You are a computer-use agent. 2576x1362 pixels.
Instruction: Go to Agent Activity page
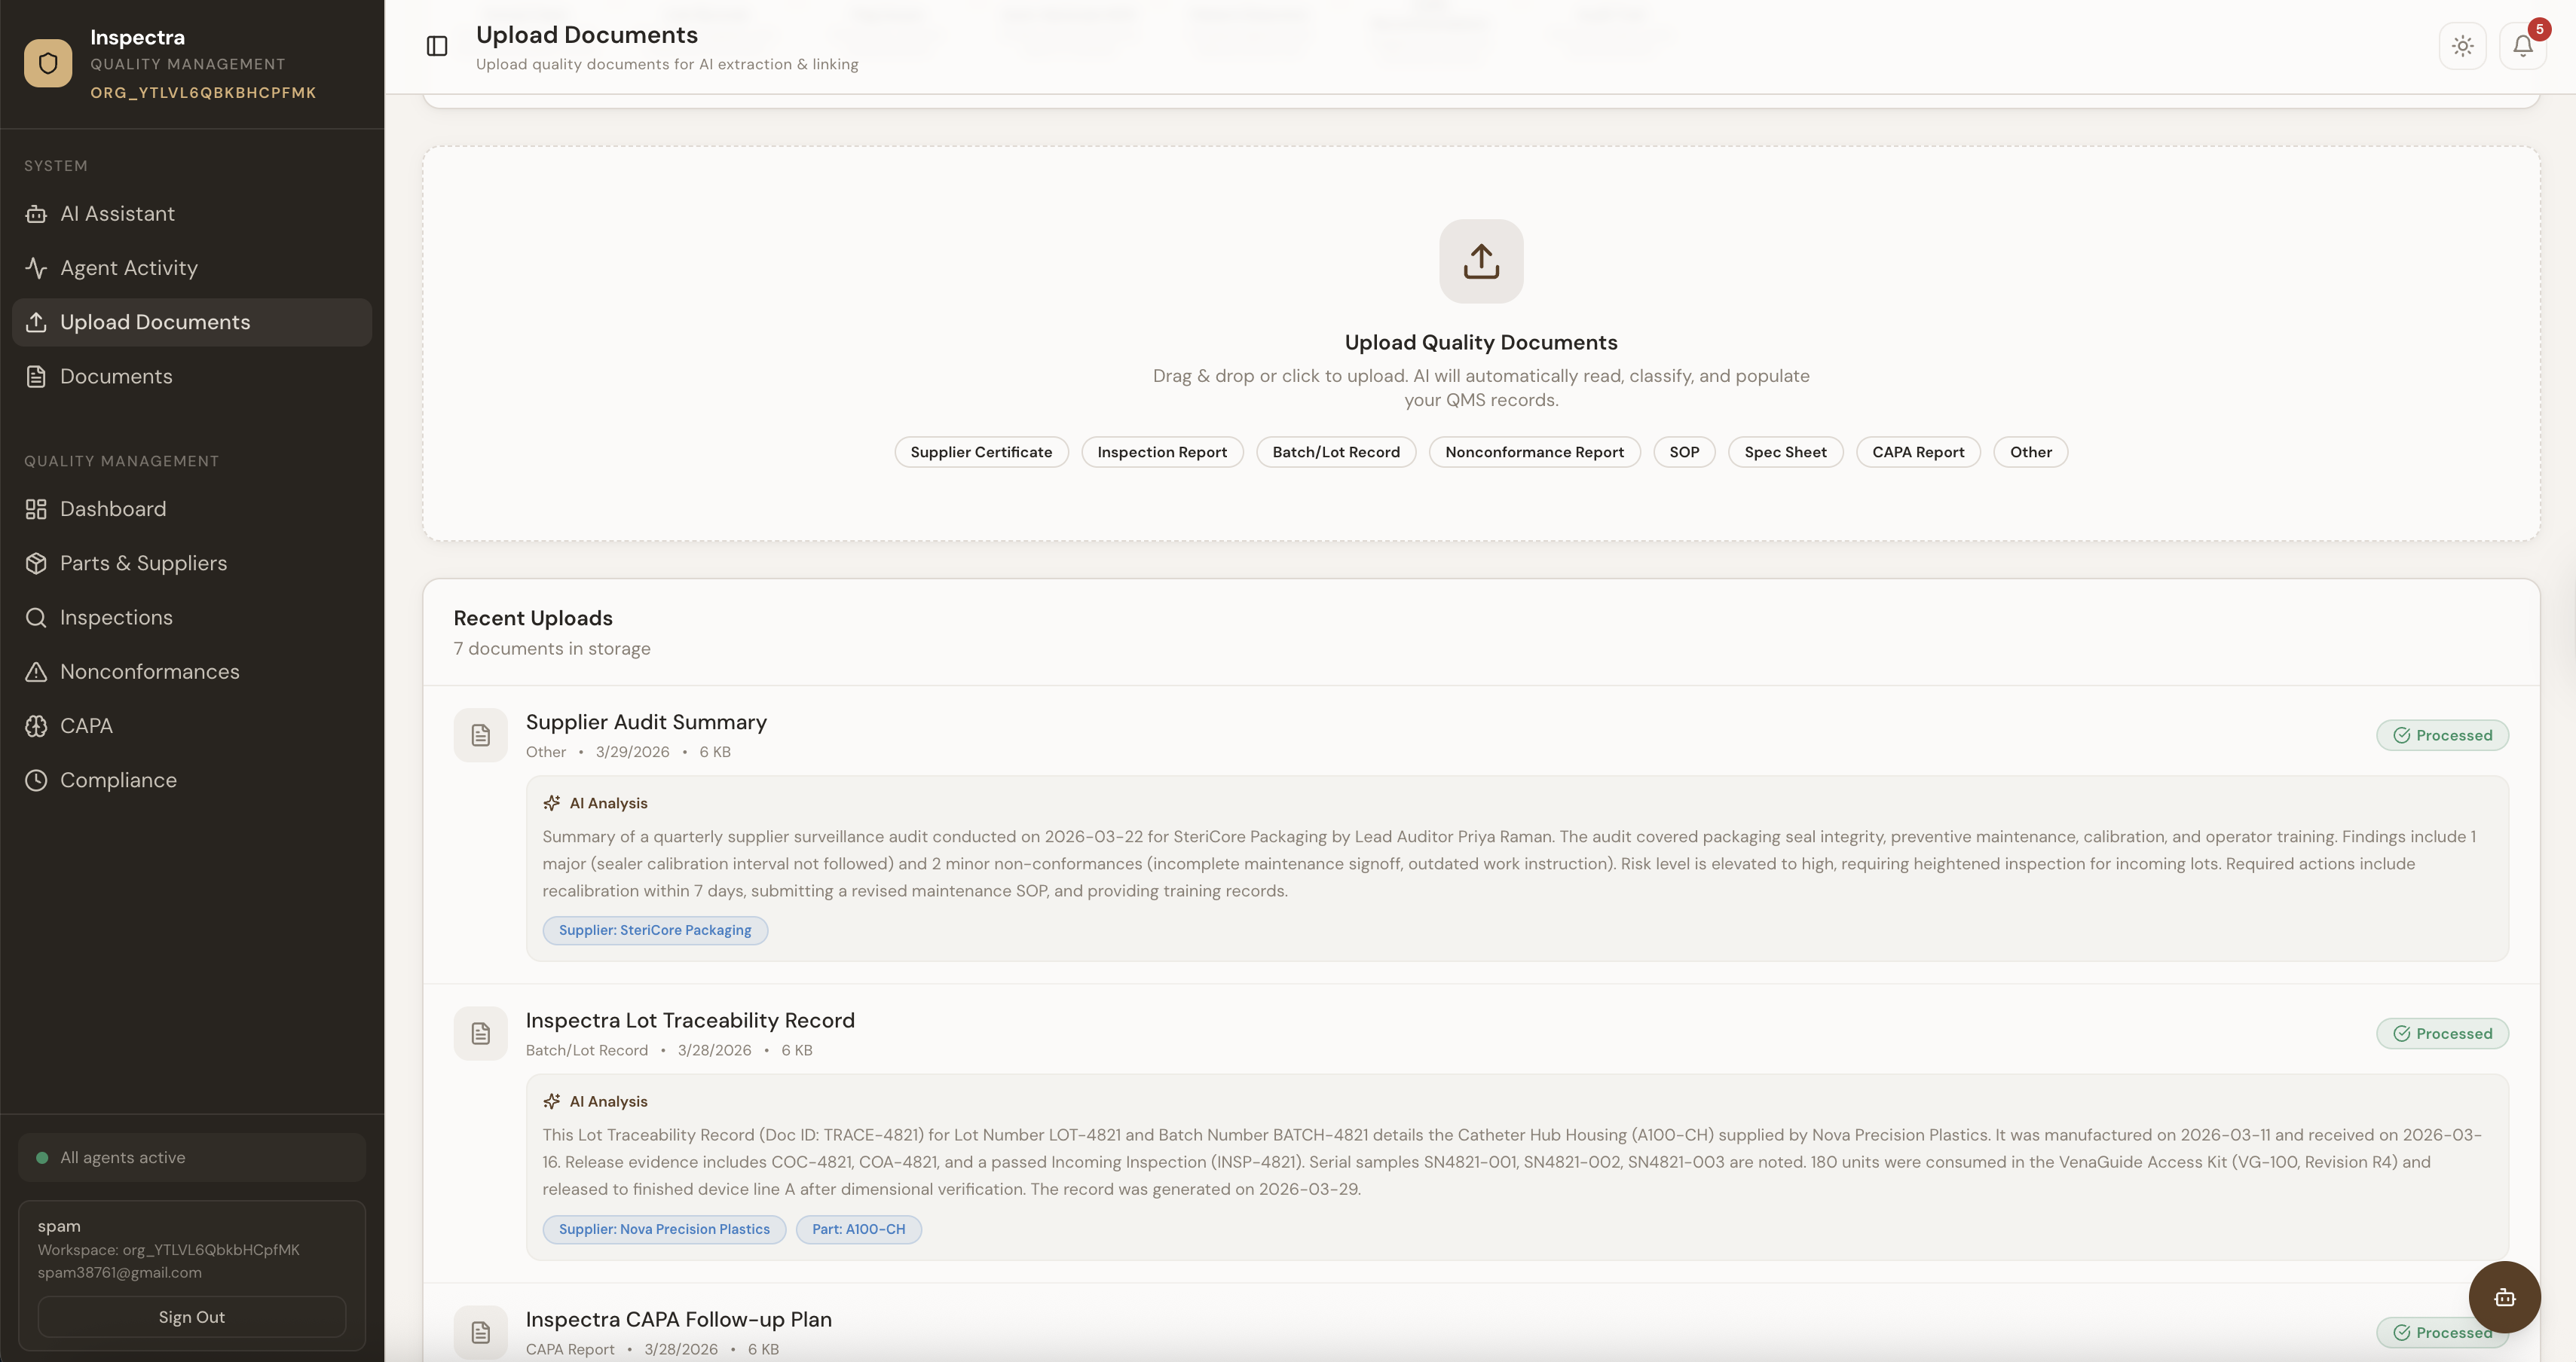click(128, 267)
